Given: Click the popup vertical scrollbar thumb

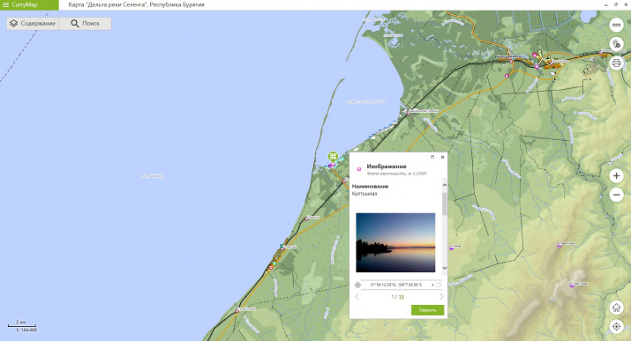Looking at the screenshot, I should [445, 204].
